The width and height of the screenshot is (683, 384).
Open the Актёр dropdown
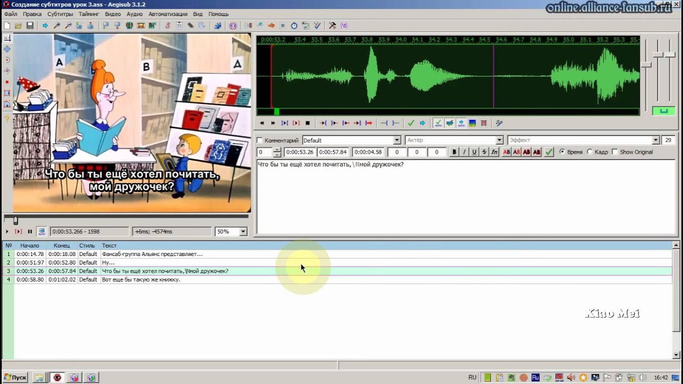coord(499,140)
